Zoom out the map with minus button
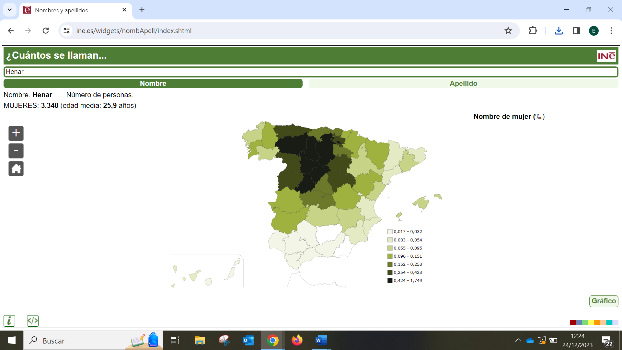 click(x=16, y=151)
